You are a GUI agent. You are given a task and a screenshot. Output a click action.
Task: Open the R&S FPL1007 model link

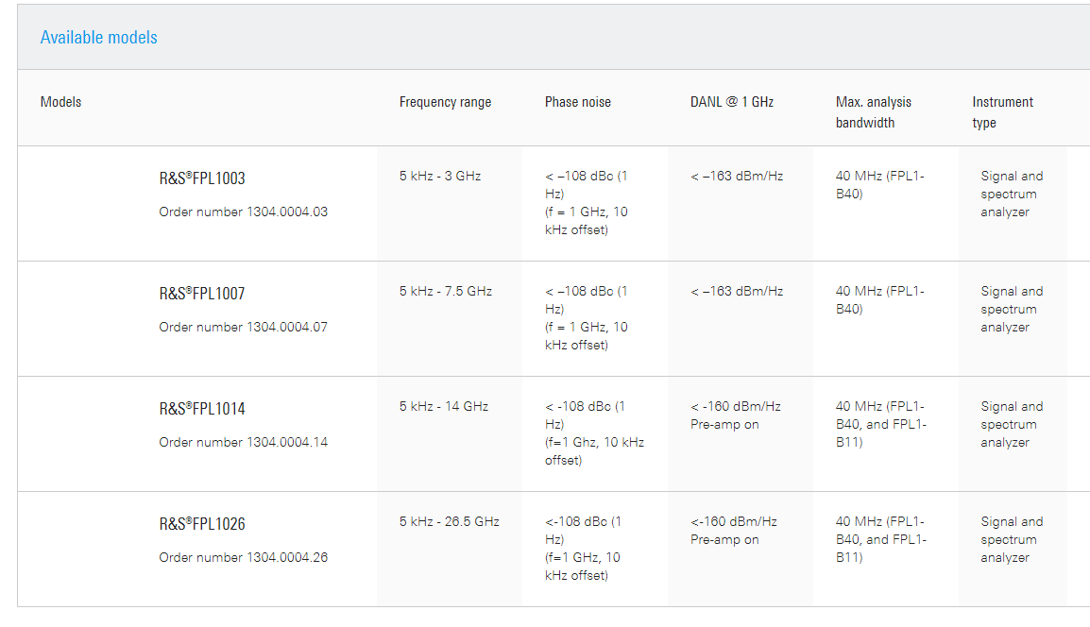pyautogui.click(x=202, y=294)
